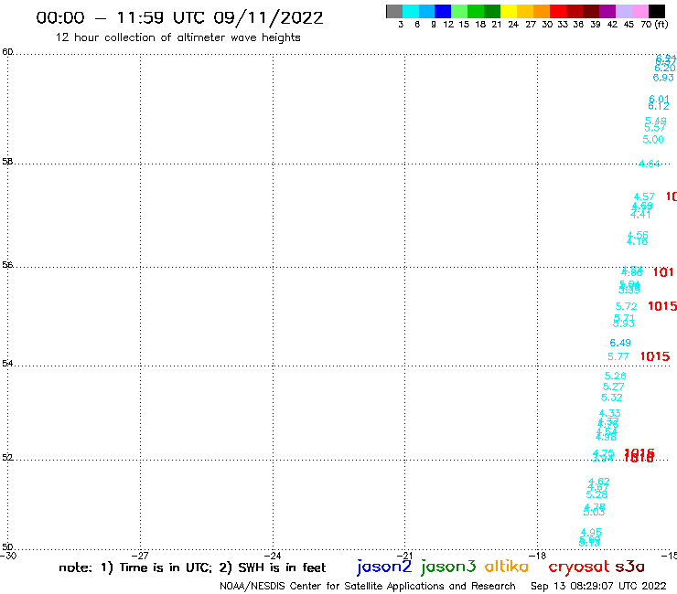Click the gray swatch in the color legend
The width and height of the screenshot is (677, 594).
click(394, 11)
